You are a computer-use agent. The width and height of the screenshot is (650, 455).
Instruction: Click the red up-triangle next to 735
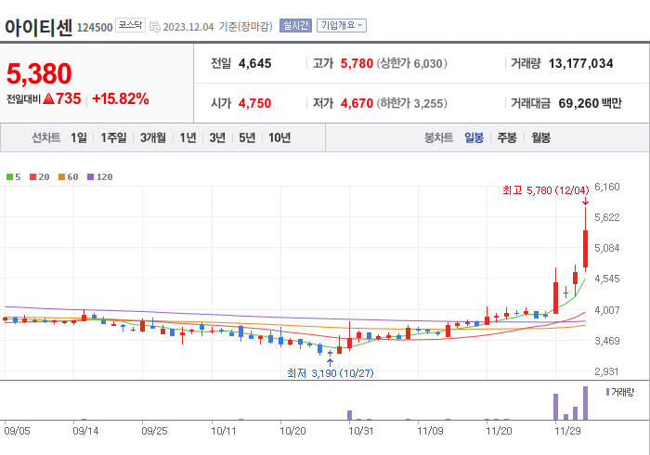[49, 98]
